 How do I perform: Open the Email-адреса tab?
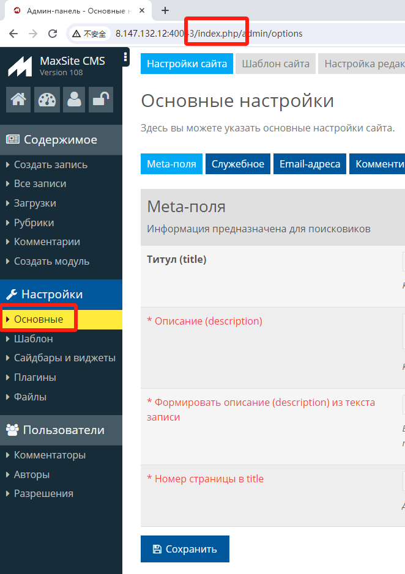310,164
